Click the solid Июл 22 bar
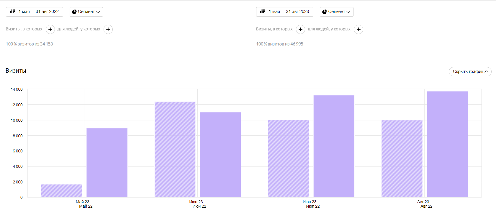This screenshot has height=218, width=496. coord(334,146)
